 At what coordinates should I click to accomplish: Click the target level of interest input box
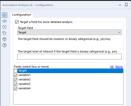pos(69,57)
